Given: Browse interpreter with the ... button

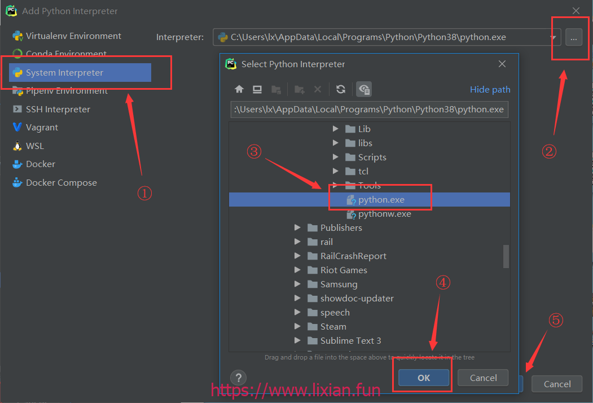Looking at the screenshot, I should (574, 37).
